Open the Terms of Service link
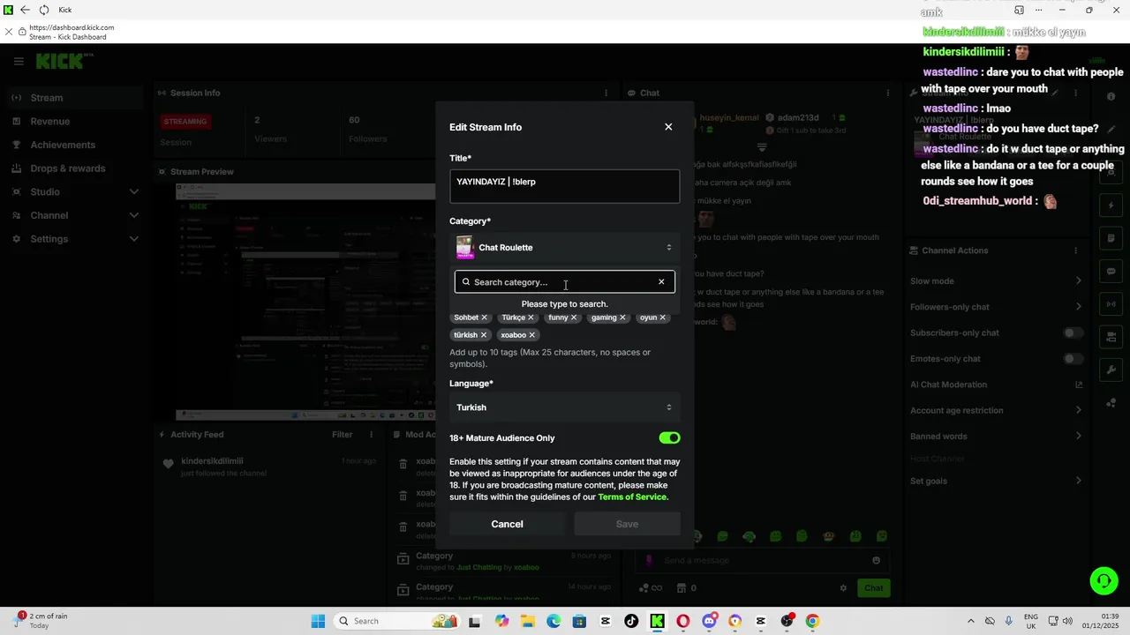 pos(633,497)
